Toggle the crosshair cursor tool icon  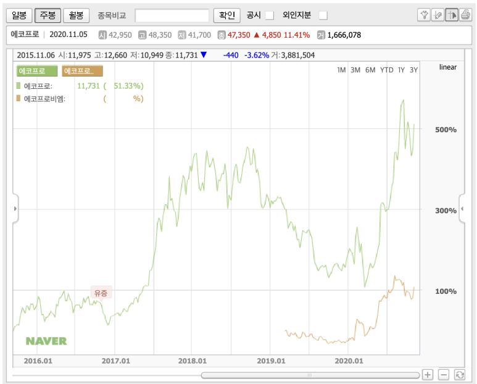(x=452, y=15)
